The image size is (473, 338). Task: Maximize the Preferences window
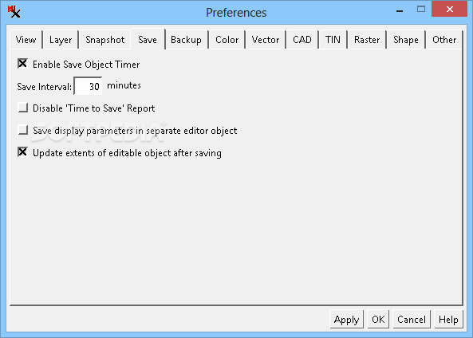point(421,10)
